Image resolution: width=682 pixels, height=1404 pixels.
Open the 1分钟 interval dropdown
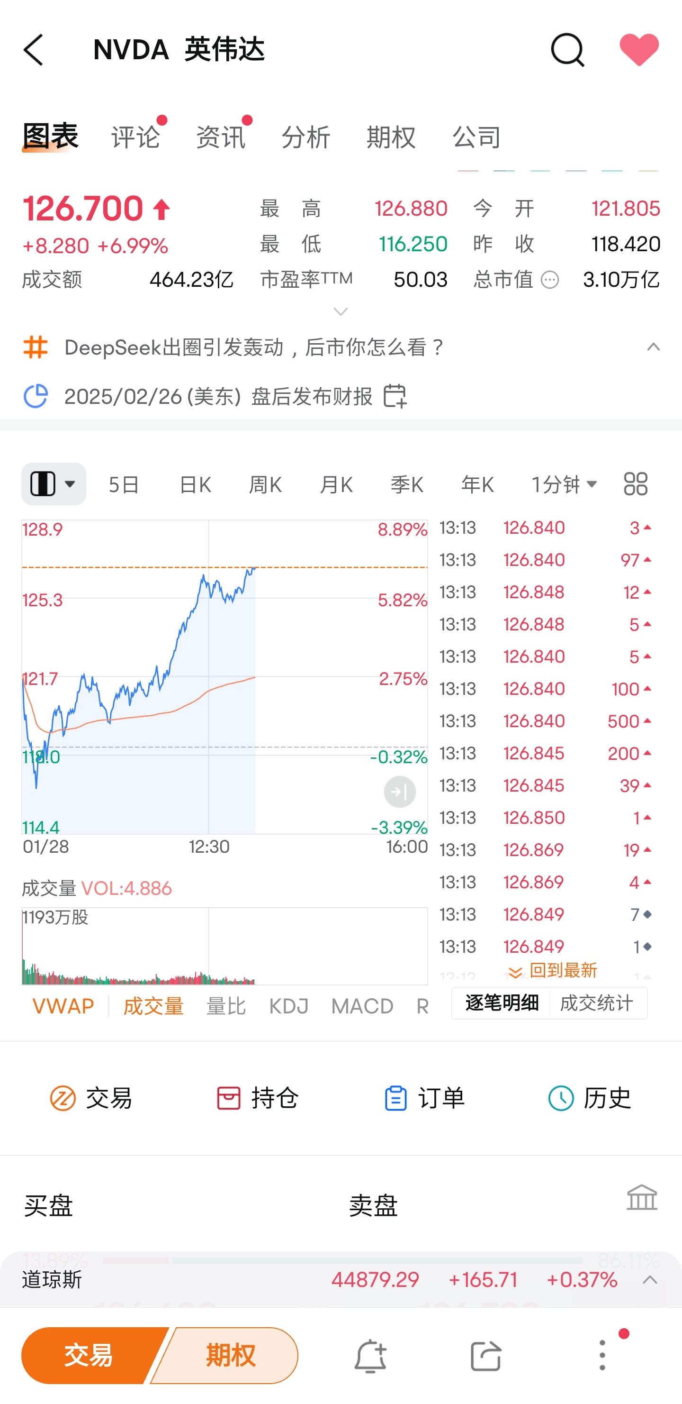tap(565, 484)
